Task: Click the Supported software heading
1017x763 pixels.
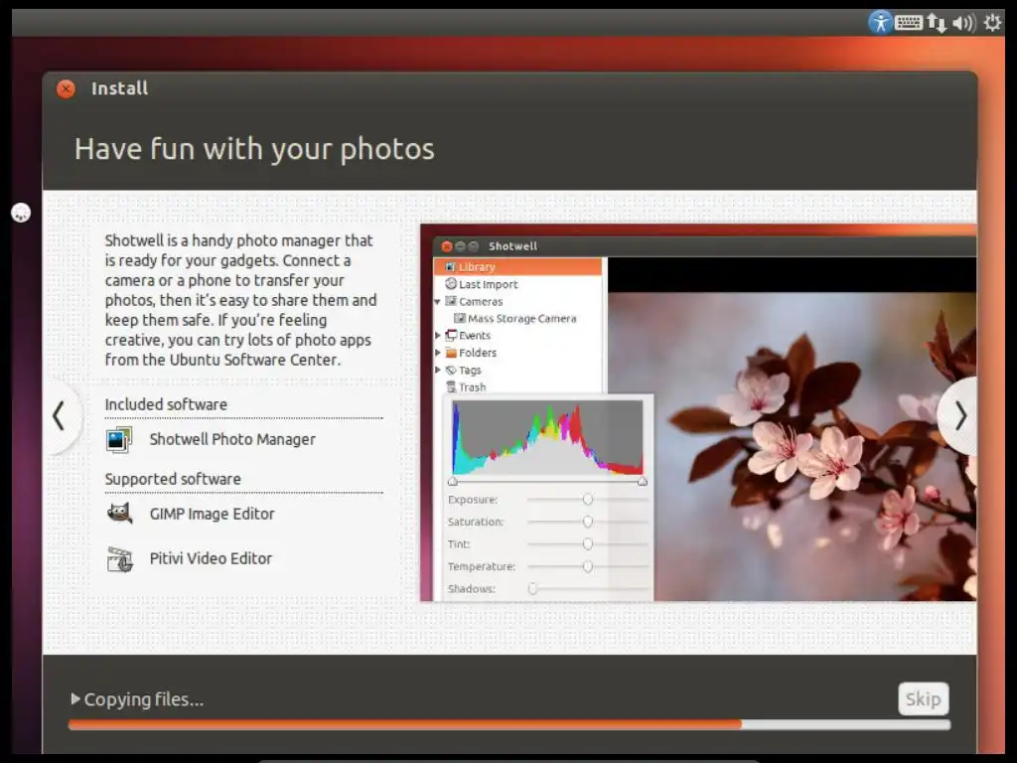Action: point(173,479)
